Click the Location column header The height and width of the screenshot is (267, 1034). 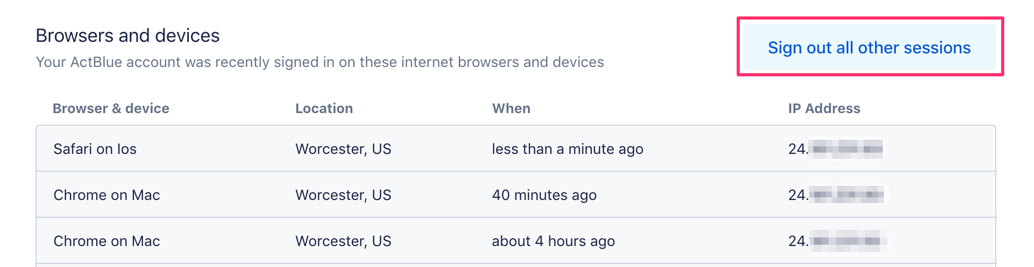click(324, 108)
